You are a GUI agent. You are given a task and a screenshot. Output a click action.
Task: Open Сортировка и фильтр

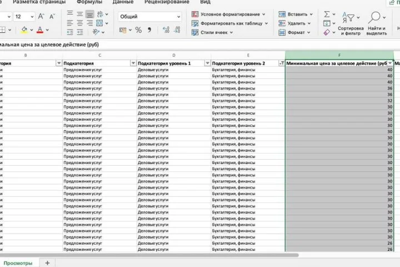pos(351,23)
